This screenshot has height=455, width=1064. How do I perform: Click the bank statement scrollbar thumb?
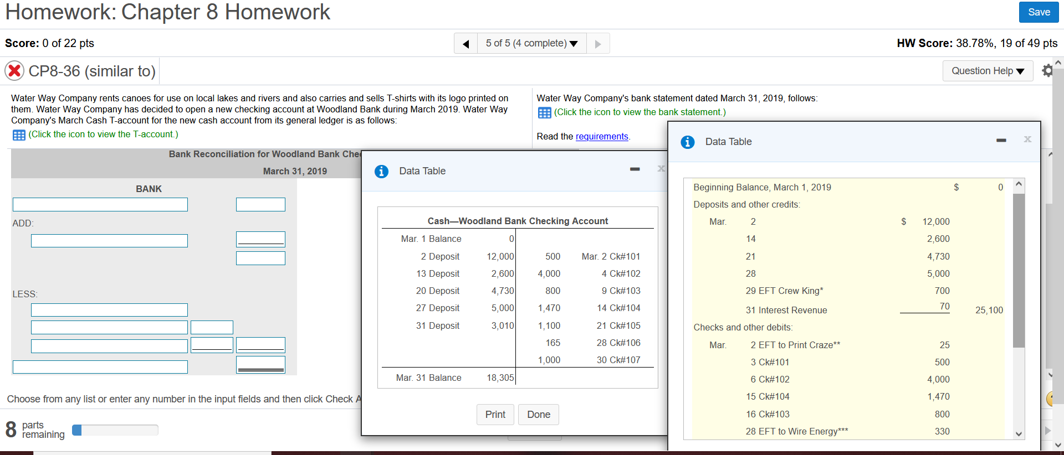(x=1019, y=270)
